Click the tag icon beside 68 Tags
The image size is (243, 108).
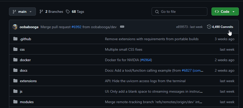tap(68, 12)
